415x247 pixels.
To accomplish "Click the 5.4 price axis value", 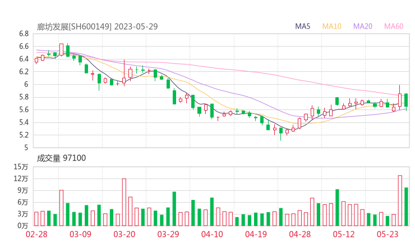I will pyautogui.click(x=24, y=122).
